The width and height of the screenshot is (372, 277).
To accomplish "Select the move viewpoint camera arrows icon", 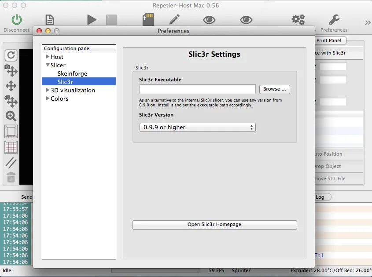I will 11,70.
